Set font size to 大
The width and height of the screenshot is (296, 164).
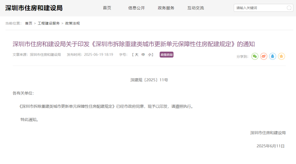coord(136,55)
